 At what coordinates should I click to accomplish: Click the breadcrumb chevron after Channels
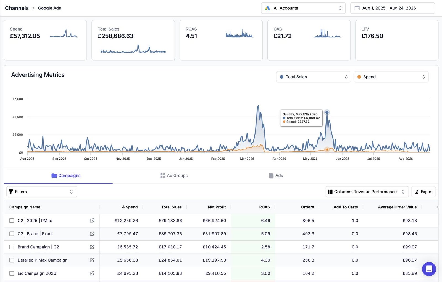pos(33,8)
